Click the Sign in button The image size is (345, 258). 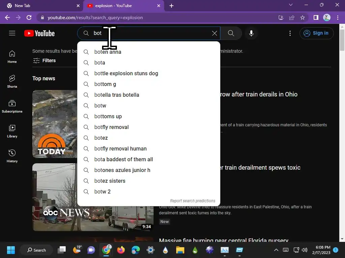(317, 33)
